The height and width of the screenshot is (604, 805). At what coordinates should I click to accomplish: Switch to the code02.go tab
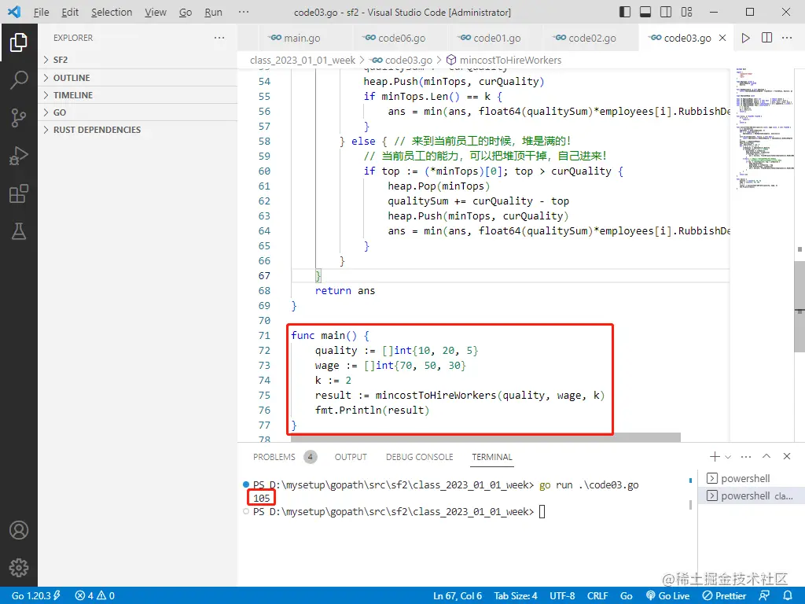591,38
